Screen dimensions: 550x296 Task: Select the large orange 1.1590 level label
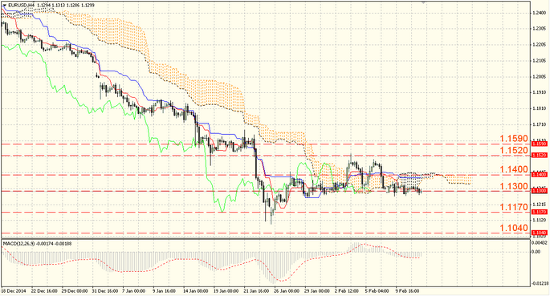coord(514,139)
